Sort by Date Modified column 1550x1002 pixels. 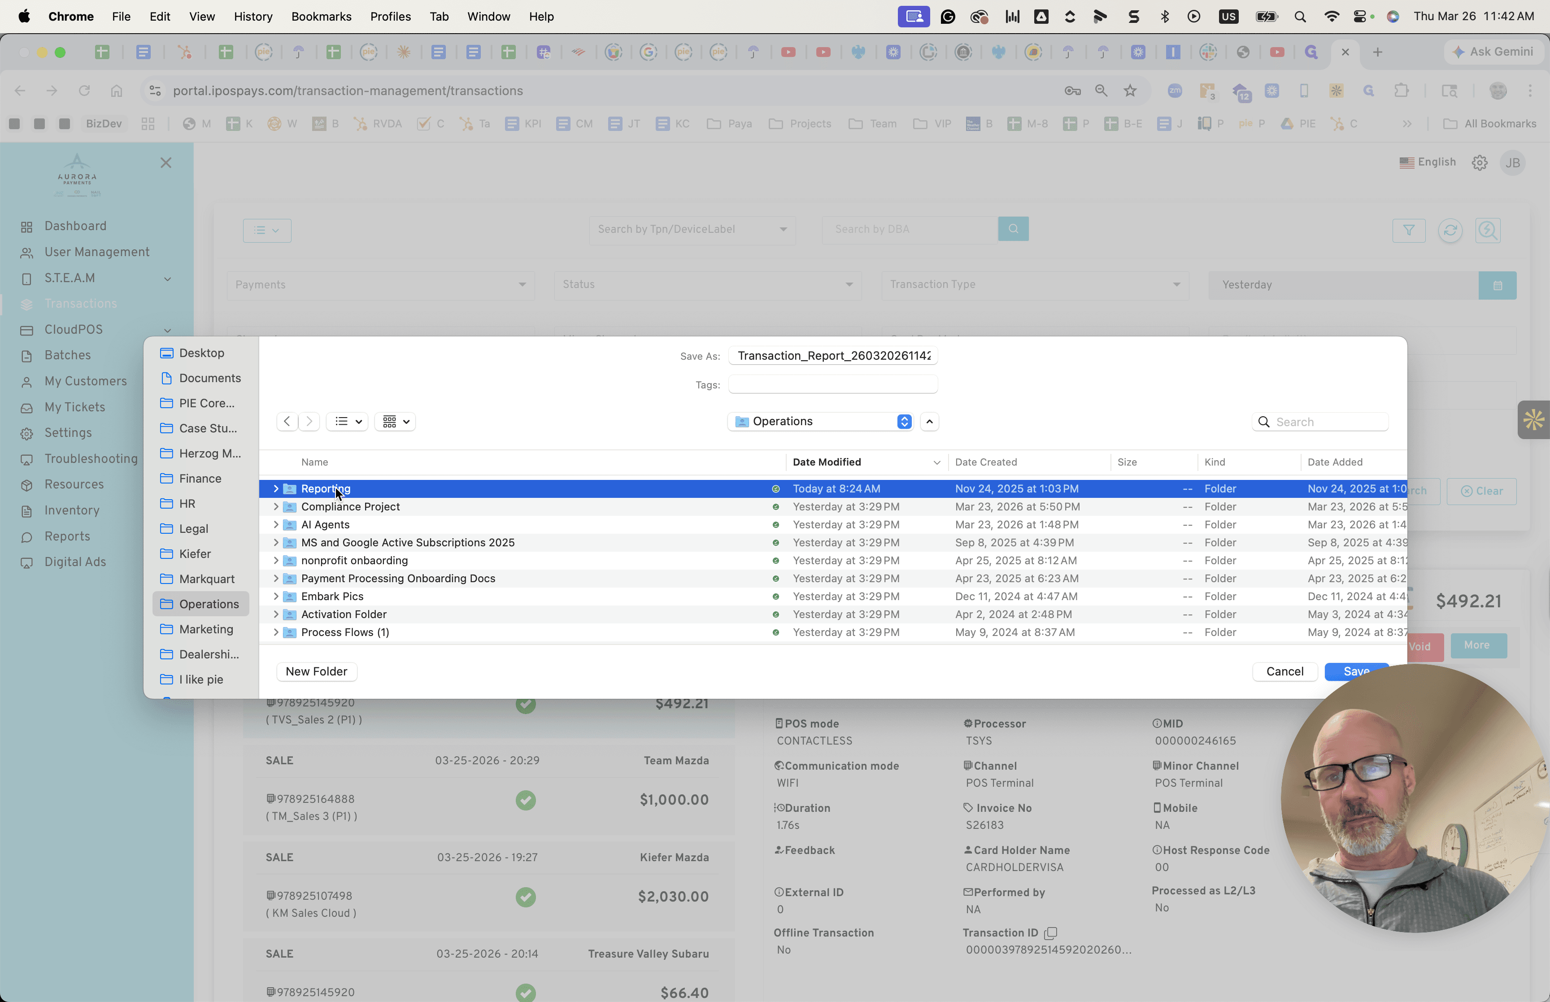[x=866, y=462]
